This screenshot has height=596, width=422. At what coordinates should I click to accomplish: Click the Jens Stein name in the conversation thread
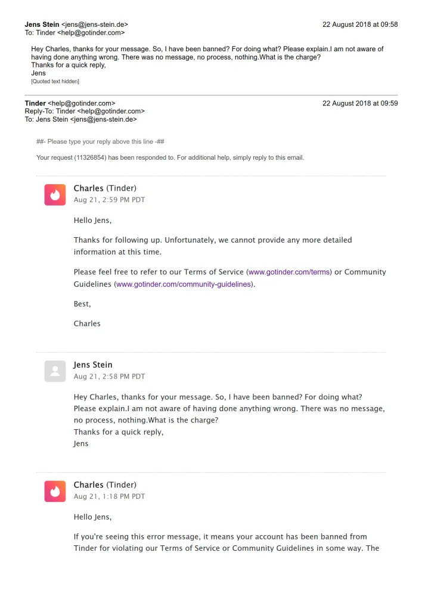coord(93,365)
